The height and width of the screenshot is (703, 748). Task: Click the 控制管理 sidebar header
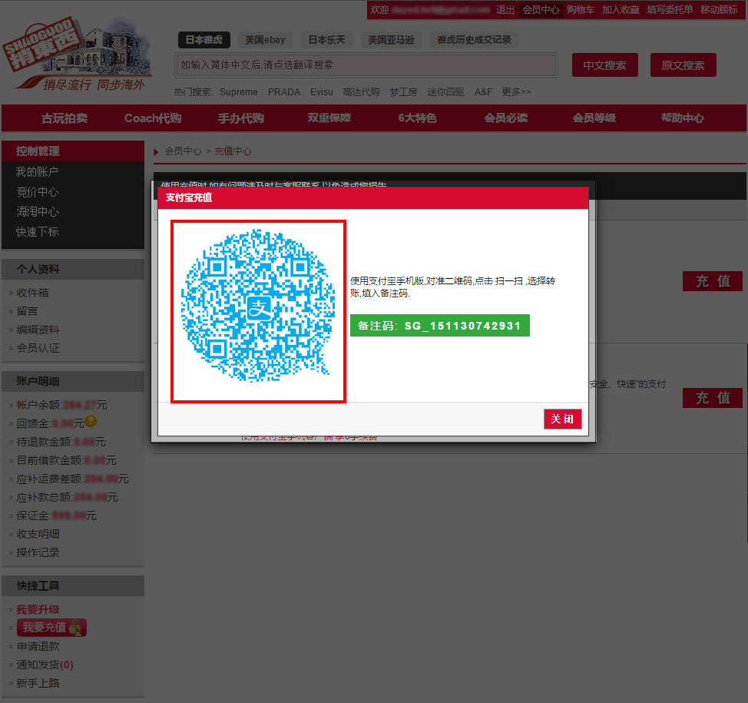(73, 151)
